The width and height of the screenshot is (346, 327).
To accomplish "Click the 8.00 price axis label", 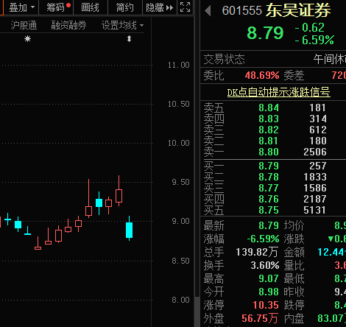I will (x=180, y=300).
